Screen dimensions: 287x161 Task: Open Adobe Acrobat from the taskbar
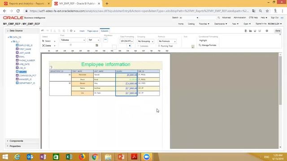click(x=134, y=157)
